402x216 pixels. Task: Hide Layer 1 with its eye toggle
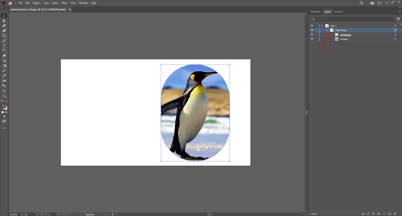(312, 25)
